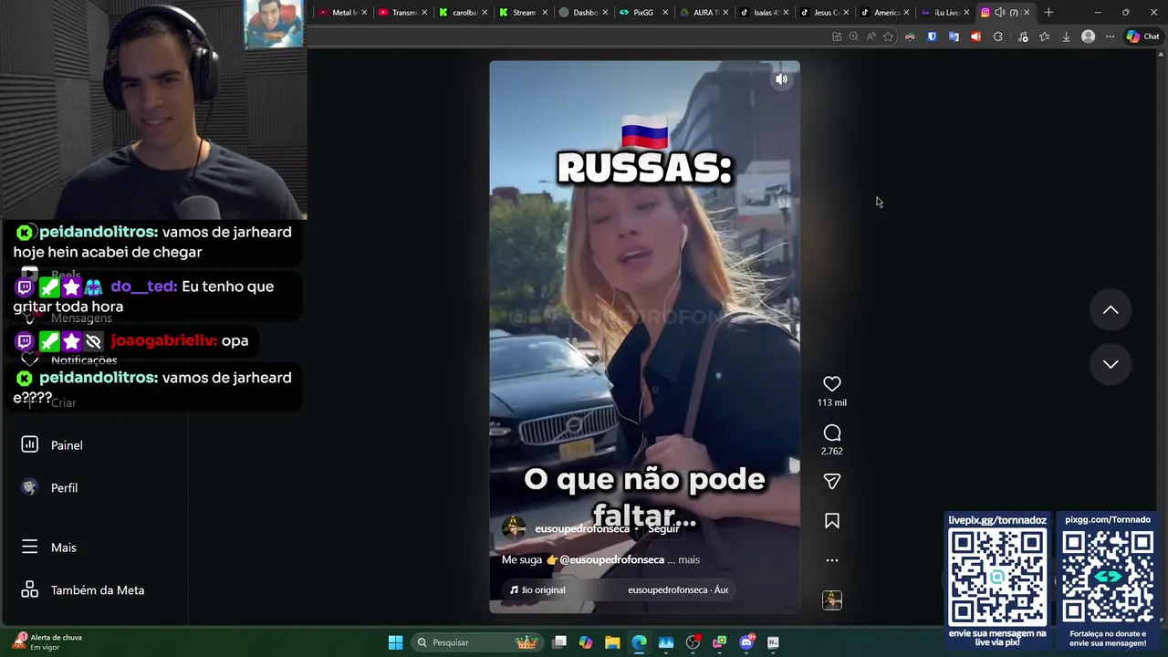
Task: Open Edge settings and more menu
Action: pos(1110,36)
